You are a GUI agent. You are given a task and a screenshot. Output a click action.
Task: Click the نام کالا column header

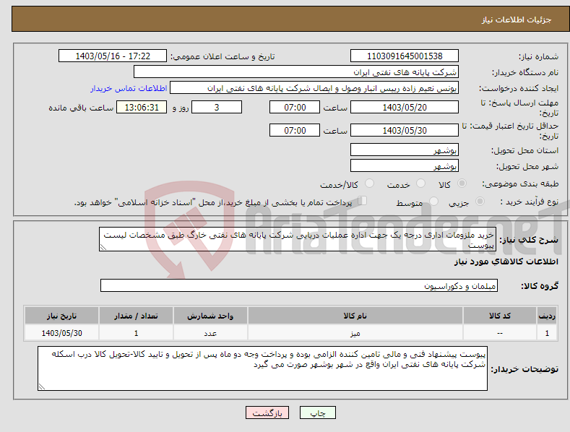tap(355, 316)
